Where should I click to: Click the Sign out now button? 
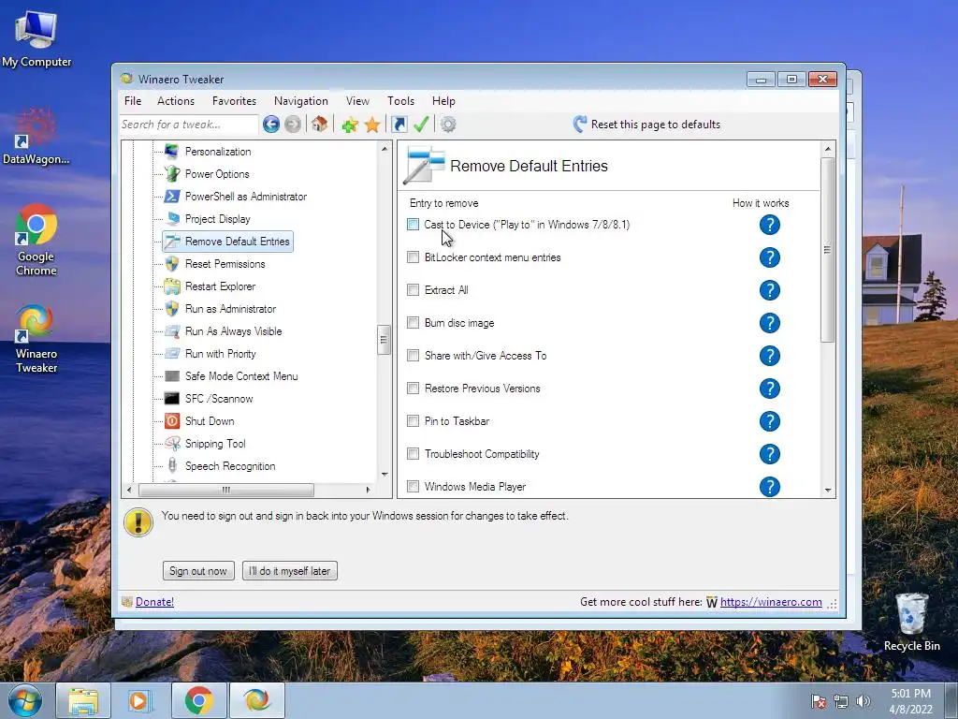click(198, 571)
